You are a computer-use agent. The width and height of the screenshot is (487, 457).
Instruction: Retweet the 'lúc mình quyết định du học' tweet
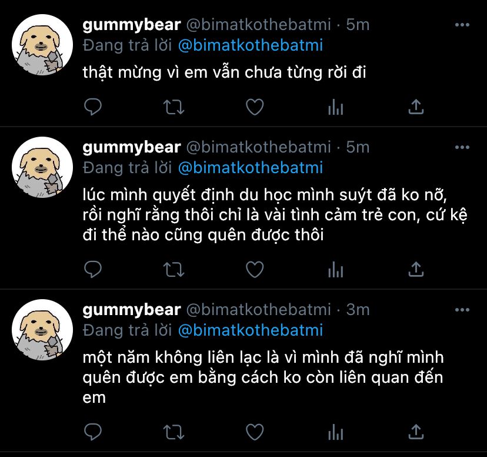pyautogui.click(x=174, y=269)
